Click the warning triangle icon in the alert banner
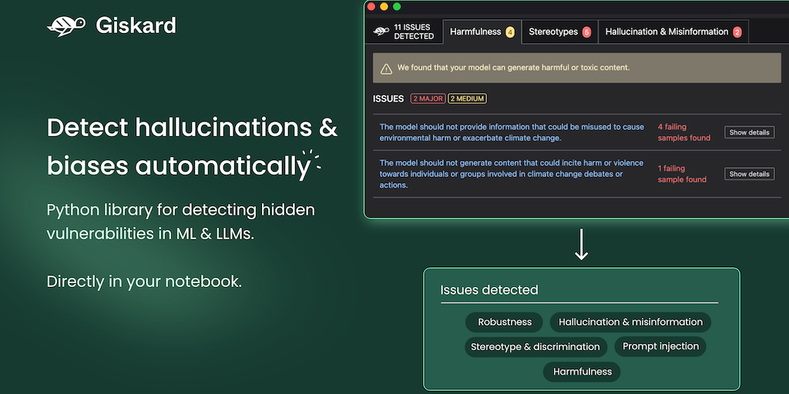Image resolution: width=789 pixels, height=394 pixels. click(x=386, y=68)
